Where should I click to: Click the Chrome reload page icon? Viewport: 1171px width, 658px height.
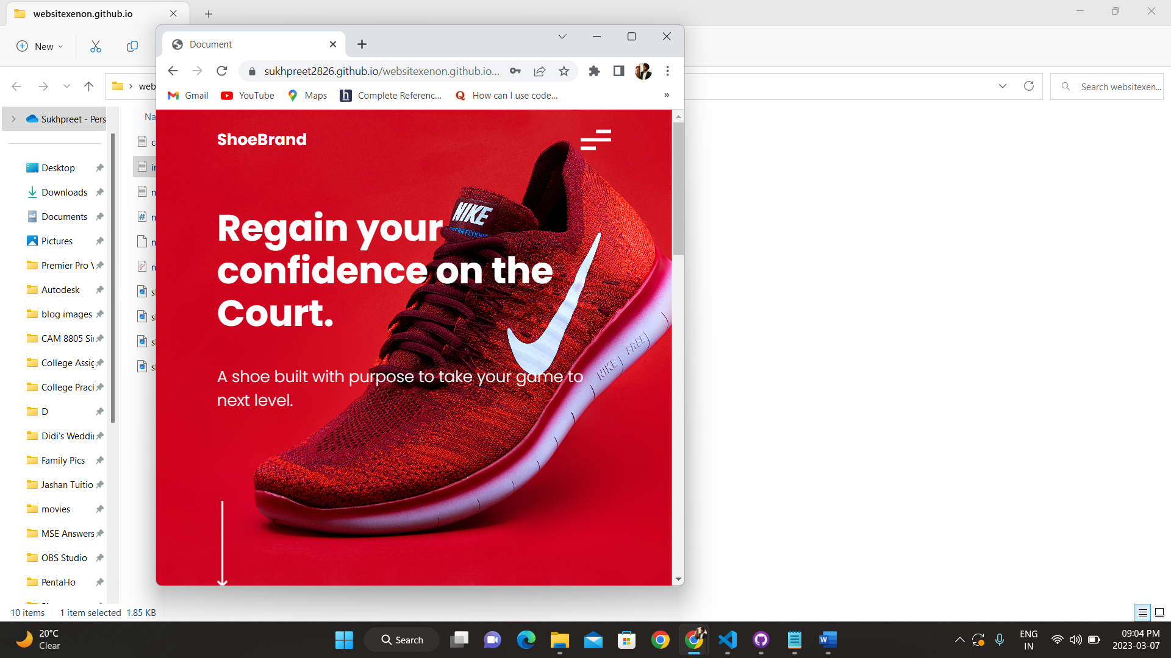click(x=222, y=71)
